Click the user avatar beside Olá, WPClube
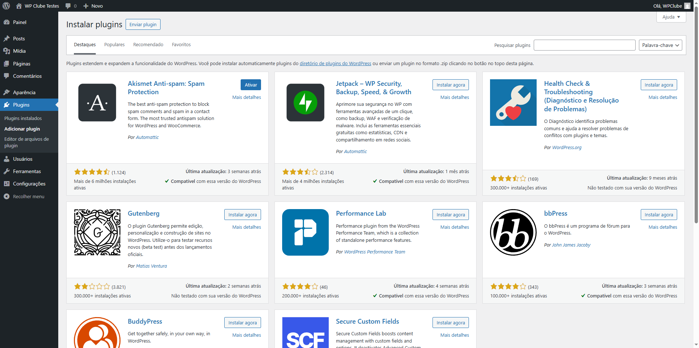 point(687,6)
